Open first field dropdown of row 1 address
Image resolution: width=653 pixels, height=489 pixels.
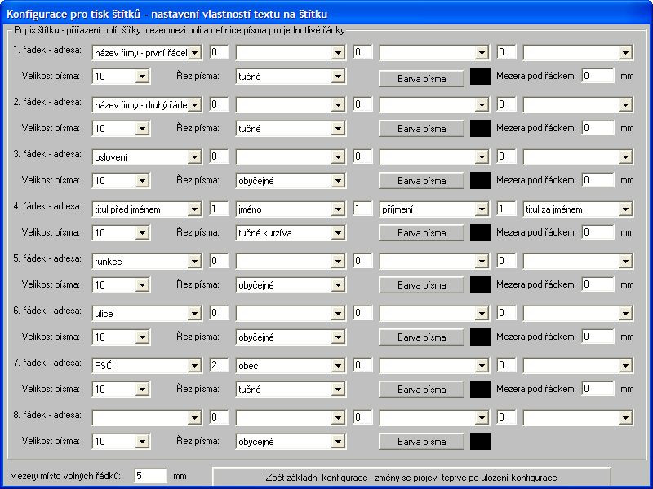point(147,53)
